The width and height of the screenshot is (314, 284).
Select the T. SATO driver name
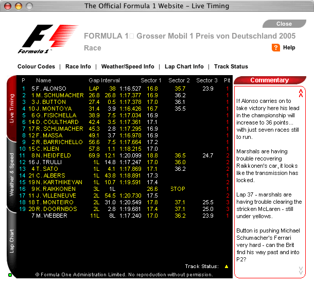coord(47,169)
